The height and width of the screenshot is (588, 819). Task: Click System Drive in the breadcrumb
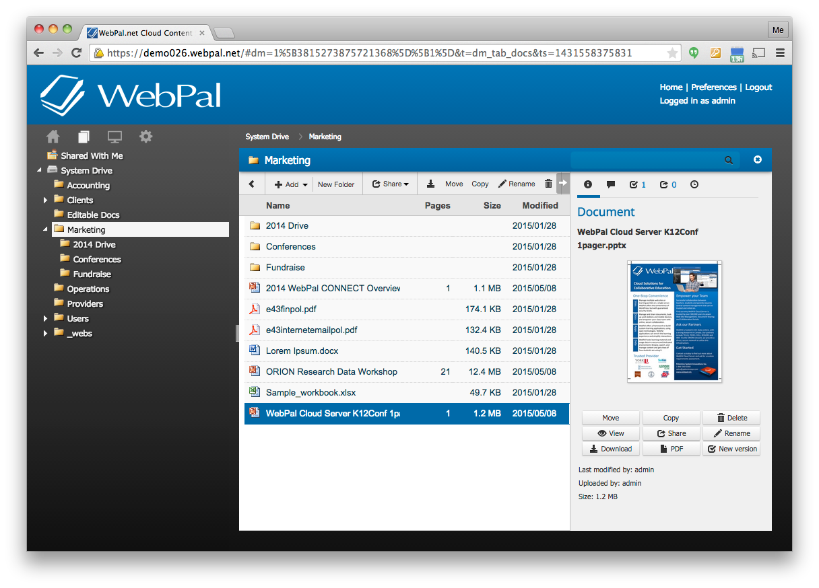pyautogui.click(x=267, y=137)
